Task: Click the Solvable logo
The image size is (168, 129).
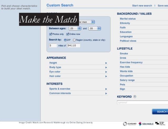Action: tap(146, 124)
